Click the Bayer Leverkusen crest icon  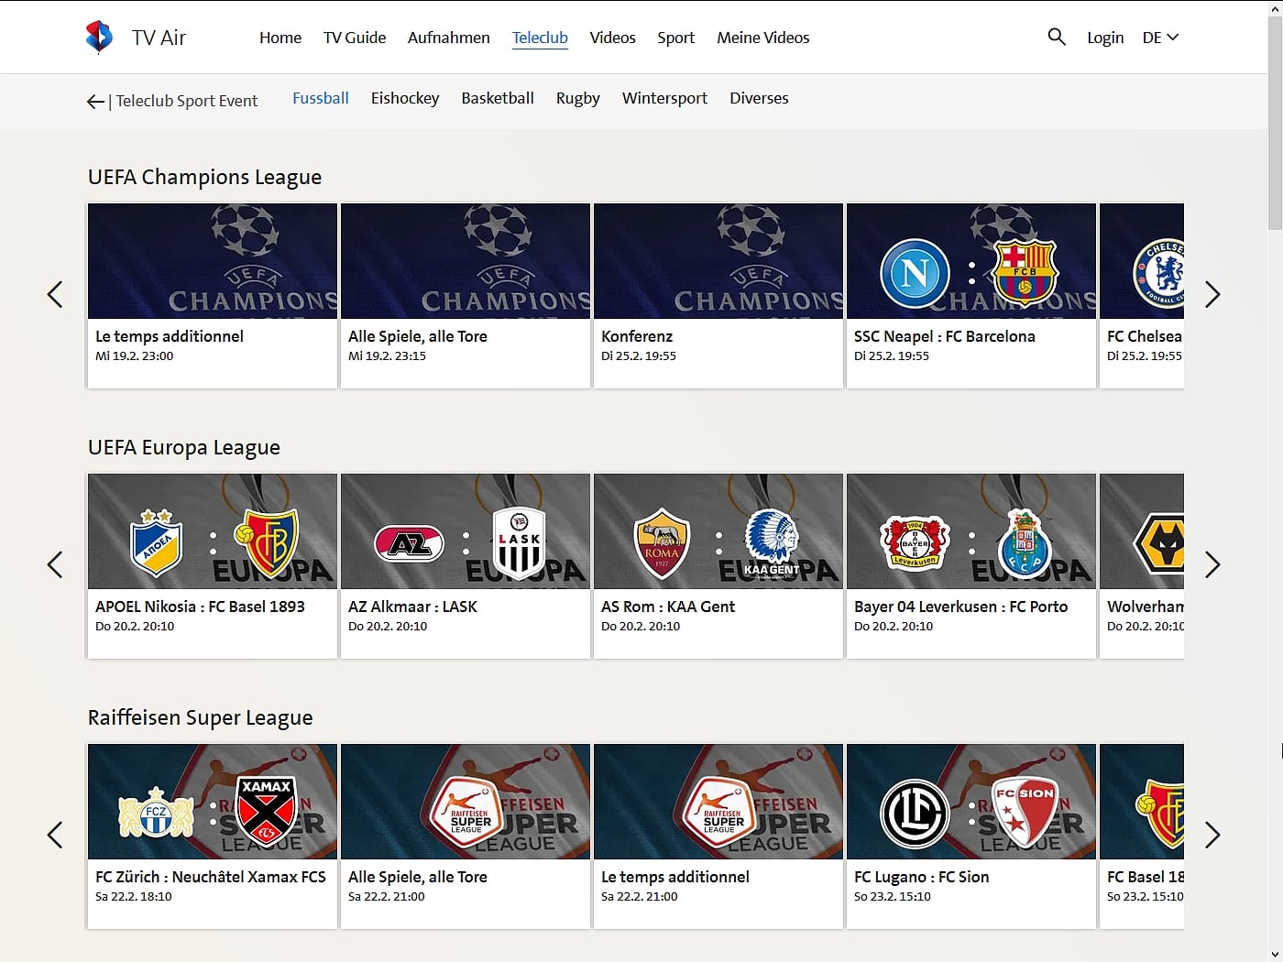(915, 543)
